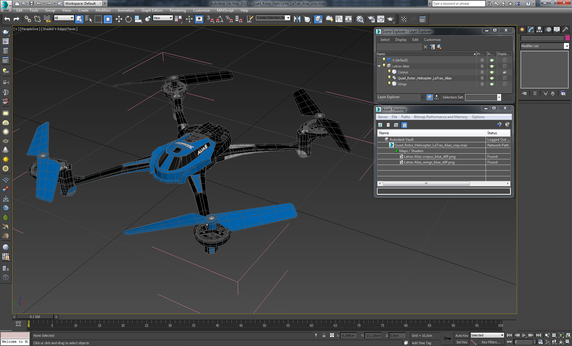The image size is (572, 346).
Task: Choose the Select and Scale tool
Action: point(138,19)
